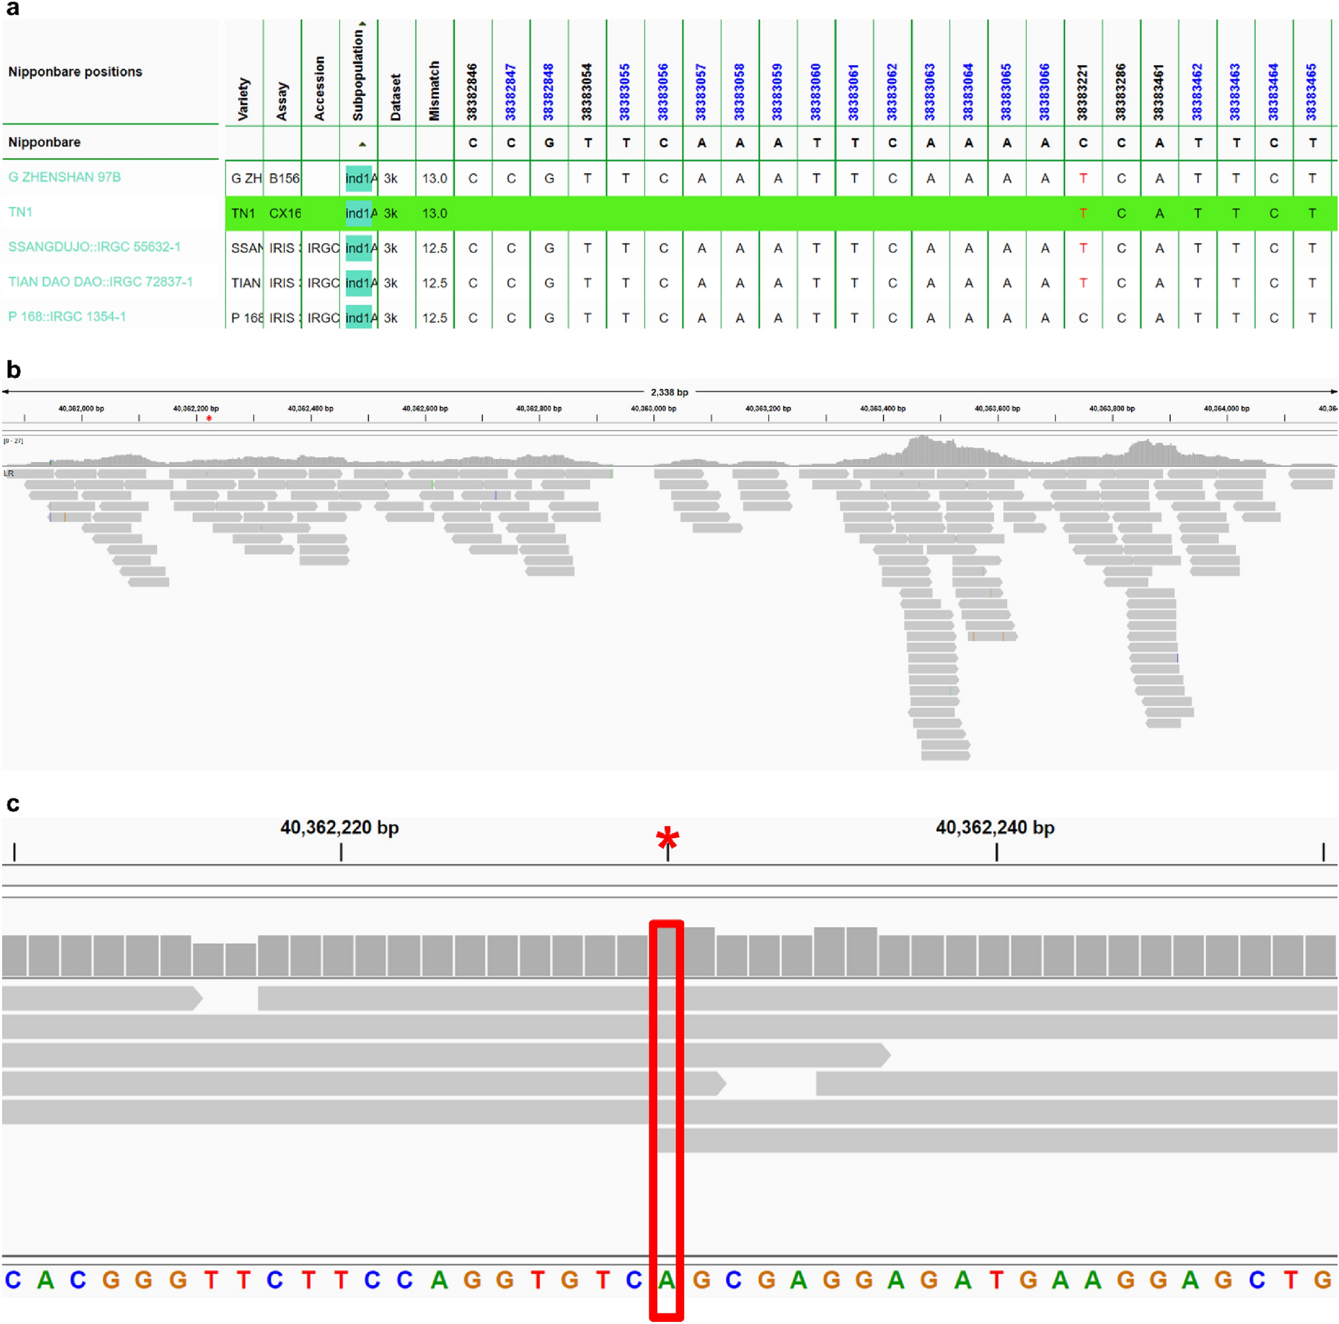Click the B156 assay cell
The image size is (1339, 1324).
point(285,179)
